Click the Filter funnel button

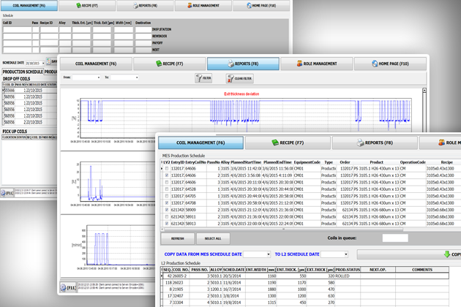pyautogui.click(x=203, y=78)
